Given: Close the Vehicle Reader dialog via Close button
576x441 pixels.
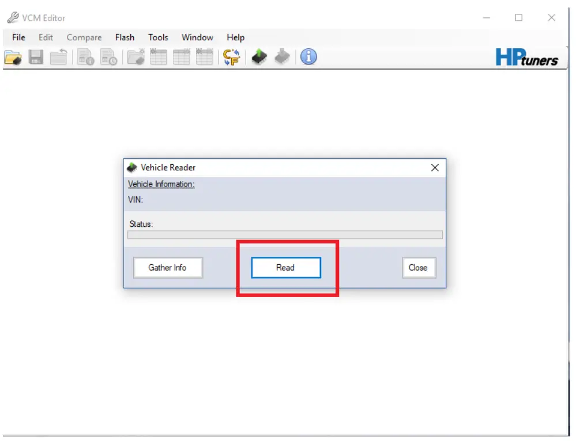Looking at the screenshot, I should [419, 267].
